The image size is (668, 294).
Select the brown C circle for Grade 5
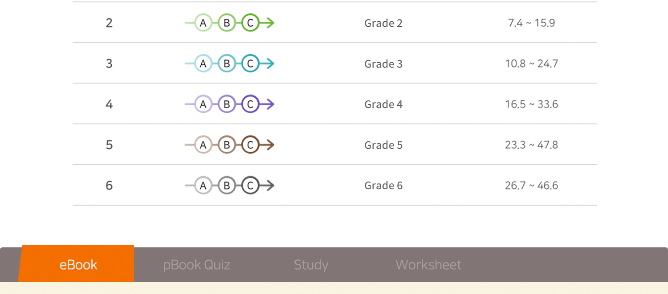click(250, 145)
